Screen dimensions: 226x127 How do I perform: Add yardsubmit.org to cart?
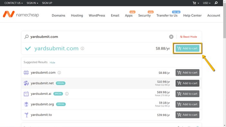coord(187,104)
